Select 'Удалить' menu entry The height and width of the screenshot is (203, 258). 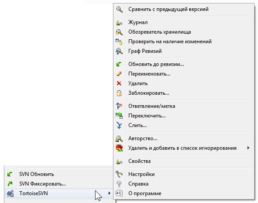(184, 83)
